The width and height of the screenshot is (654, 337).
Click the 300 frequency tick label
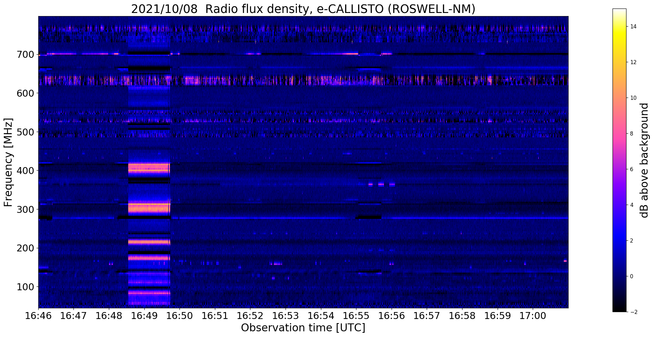click(26, 209)
